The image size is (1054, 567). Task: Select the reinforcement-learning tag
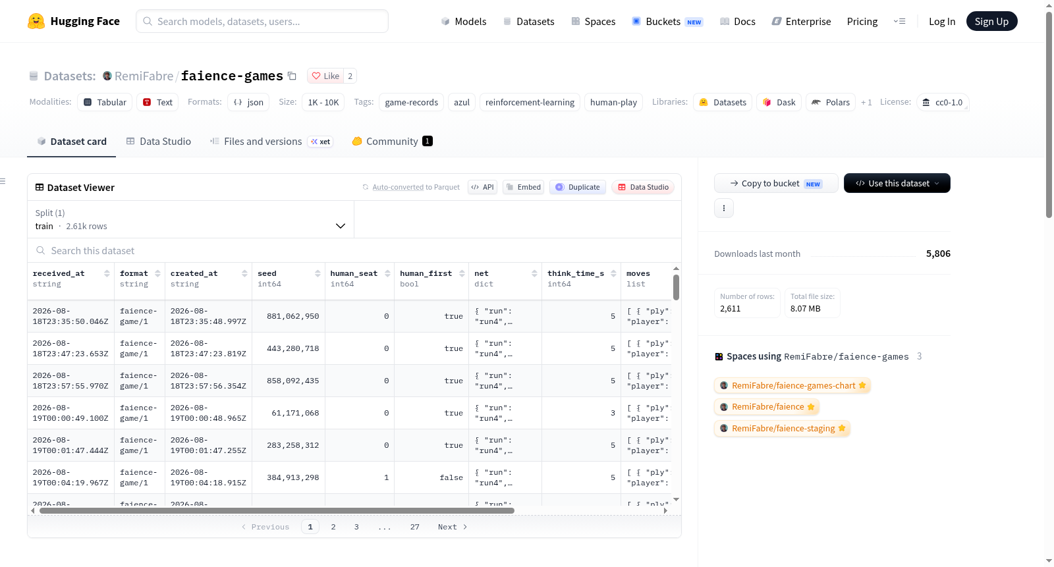tap(530, 102)
